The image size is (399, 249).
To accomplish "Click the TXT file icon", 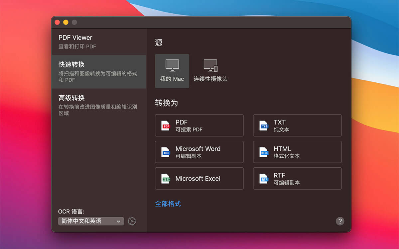I will (x=264, y=125).
